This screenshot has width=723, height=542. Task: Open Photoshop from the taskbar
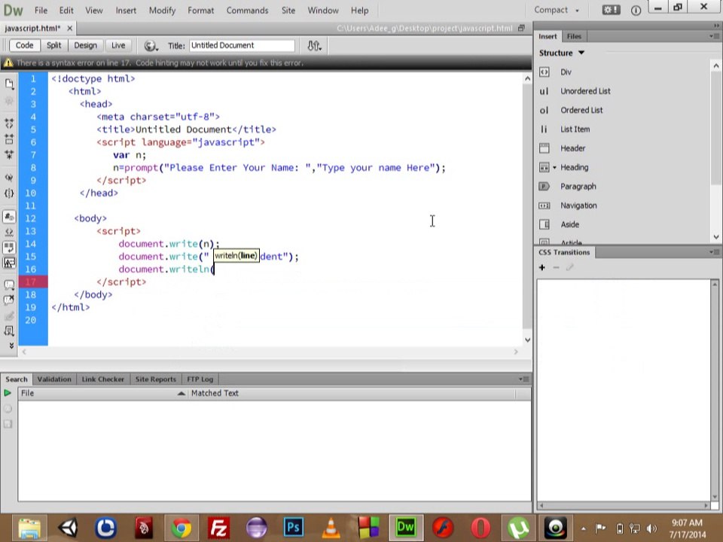[x=293, y=527]
